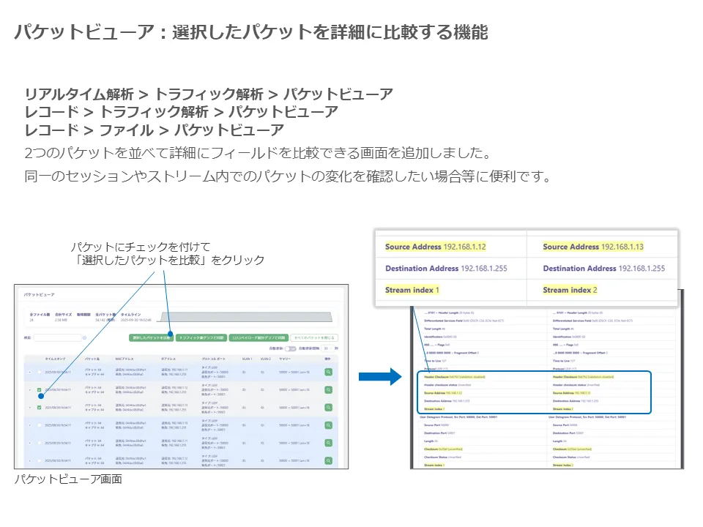703x527 pixels.
Task: Open details via second row's magnifier icon
Action: coord(328,389)
